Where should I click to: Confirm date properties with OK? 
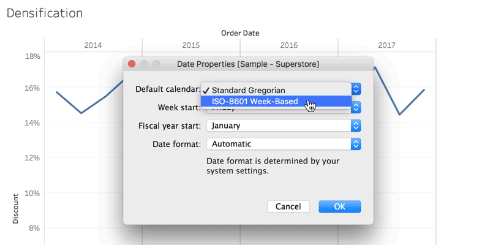pyautogui.click(x=339, y=206)
